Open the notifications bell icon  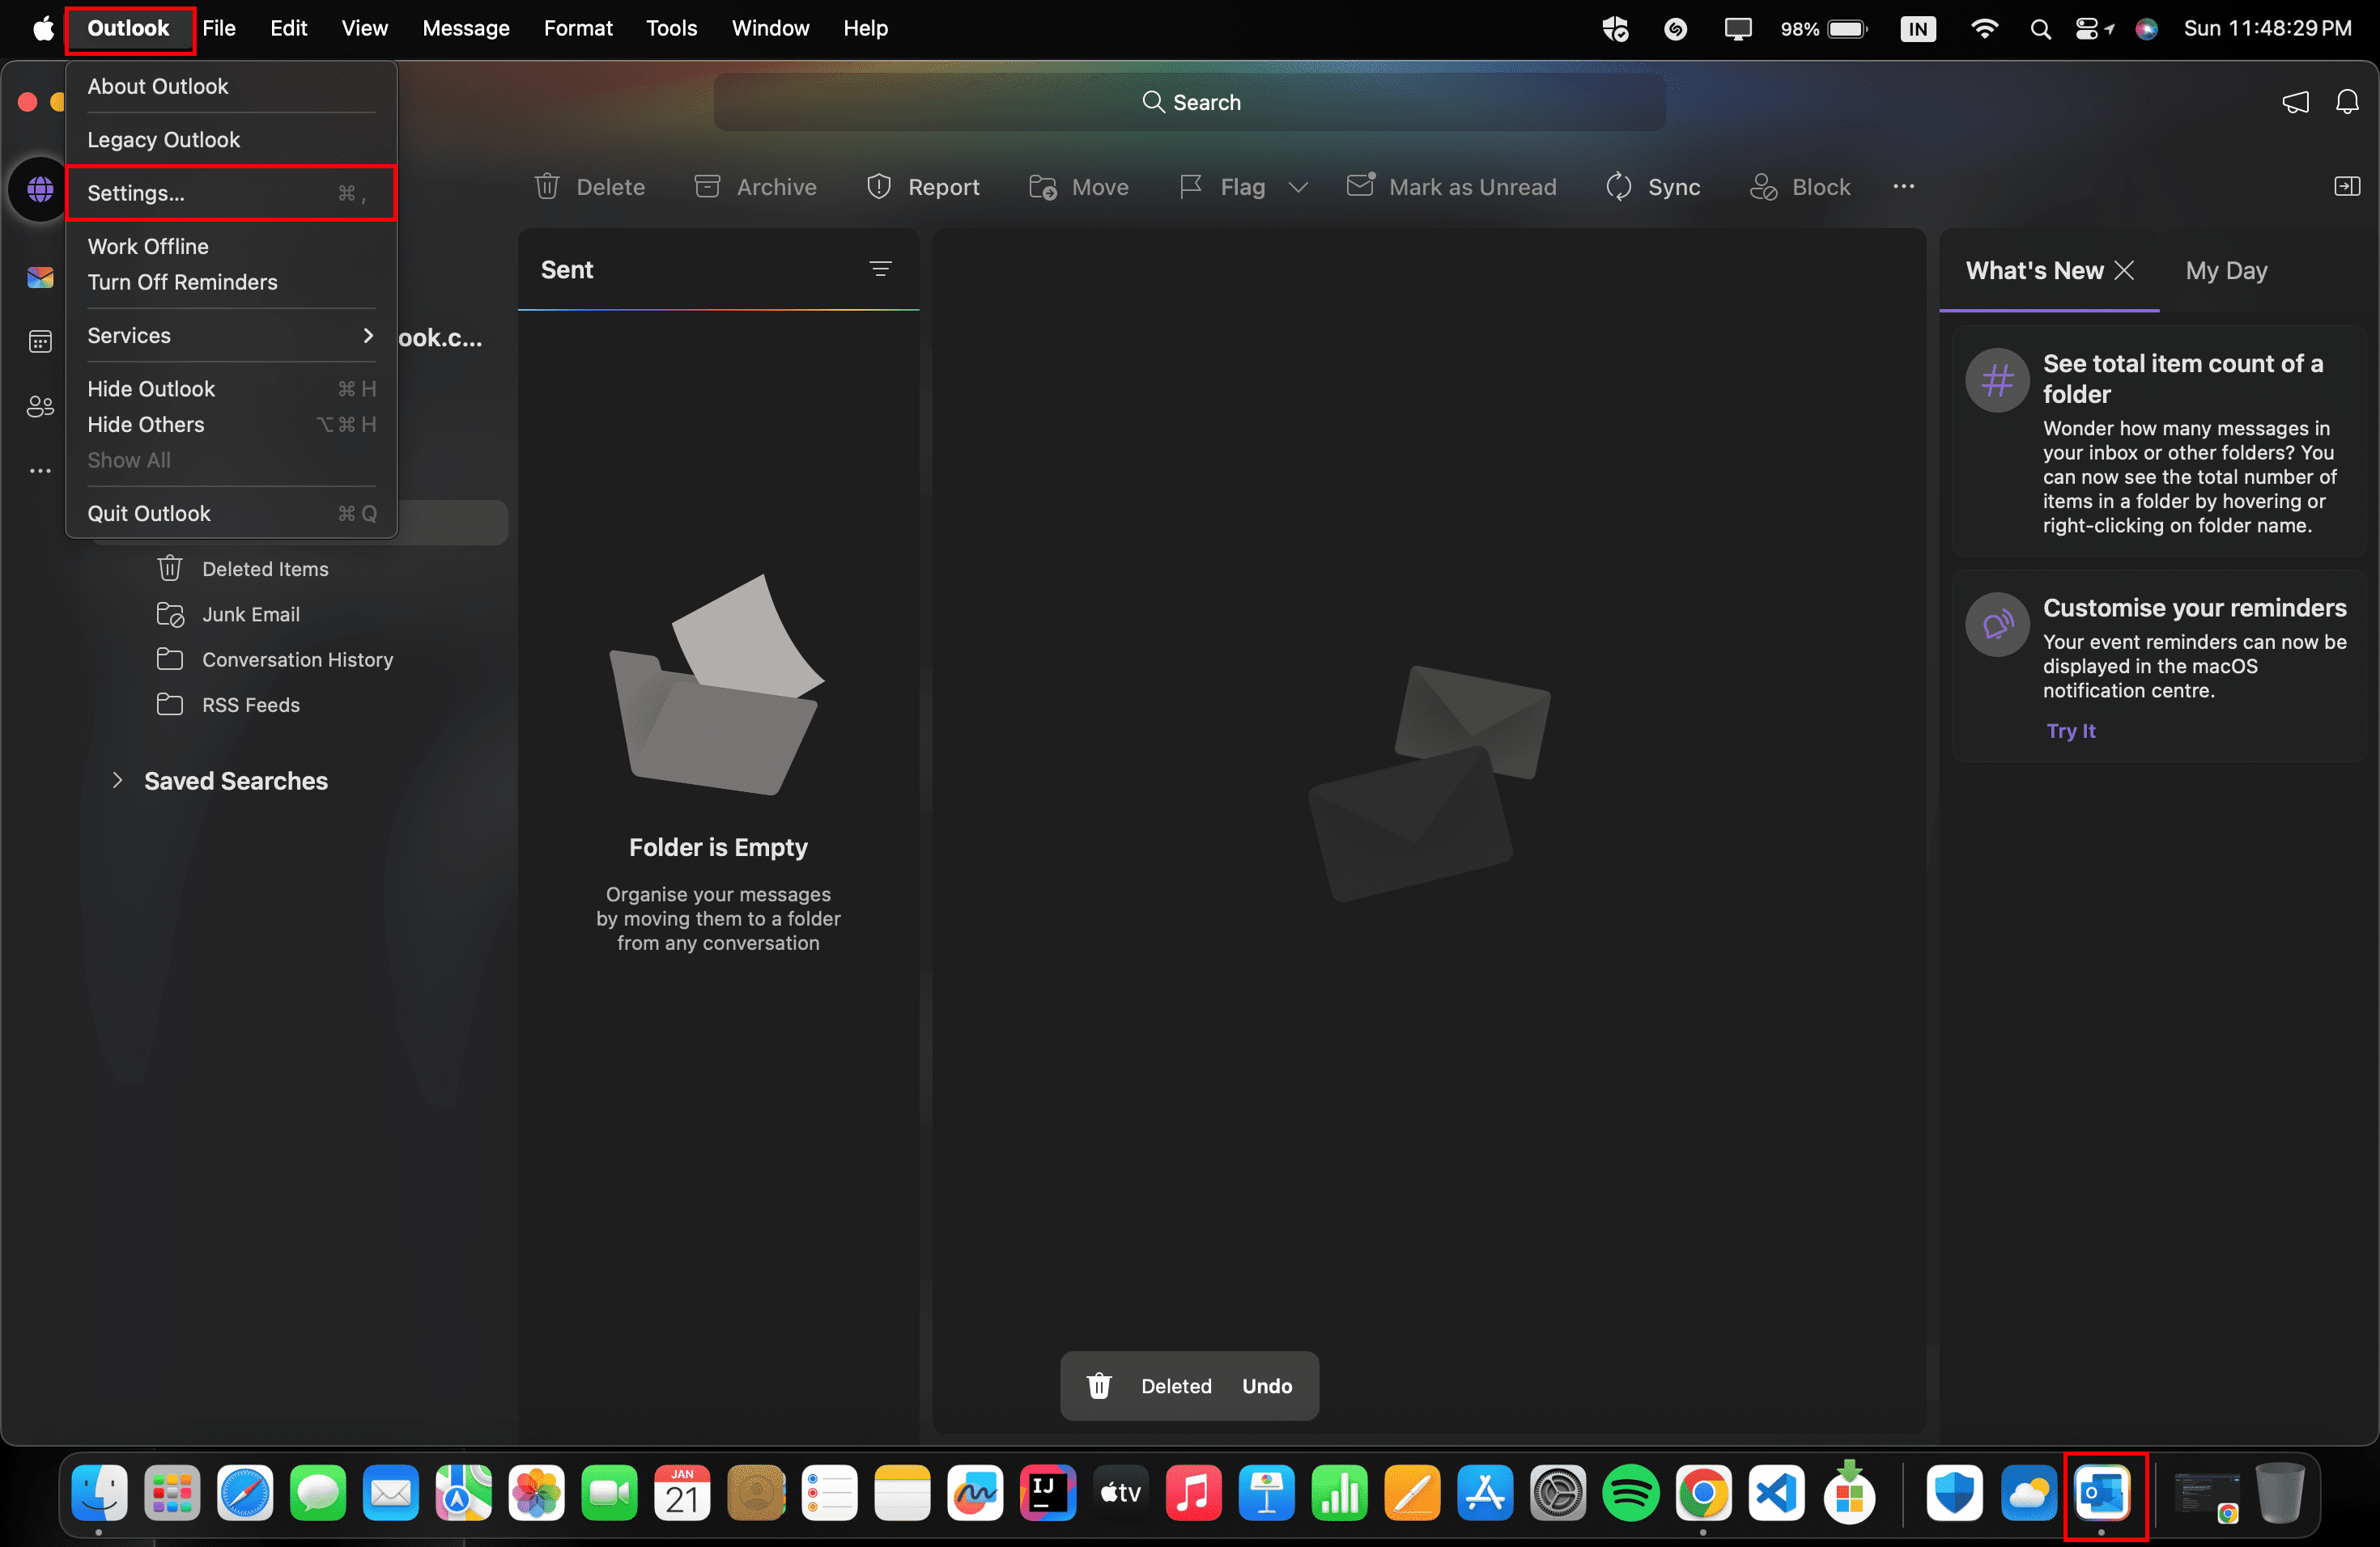[2346, 102]
